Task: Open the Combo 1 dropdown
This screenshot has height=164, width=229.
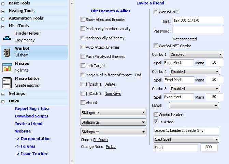Action: click(x=196, y=54)
